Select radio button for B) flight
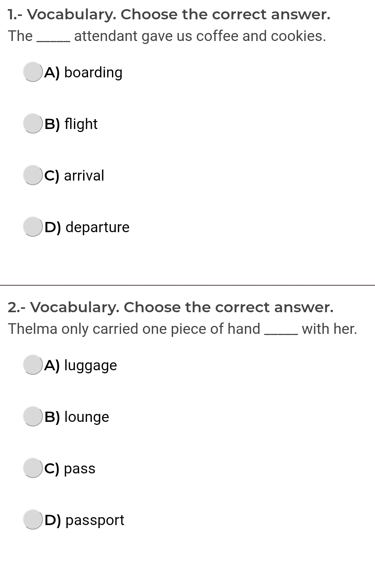The image size is (375, 563). (x=33, y=124)
